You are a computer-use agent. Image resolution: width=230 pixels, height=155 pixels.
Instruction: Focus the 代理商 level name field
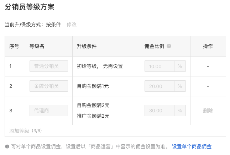tap(49, 111)
